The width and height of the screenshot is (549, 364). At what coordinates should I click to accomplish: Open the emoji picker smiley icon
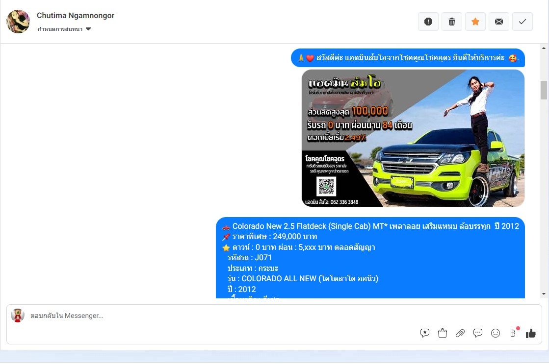click(496, 333)
